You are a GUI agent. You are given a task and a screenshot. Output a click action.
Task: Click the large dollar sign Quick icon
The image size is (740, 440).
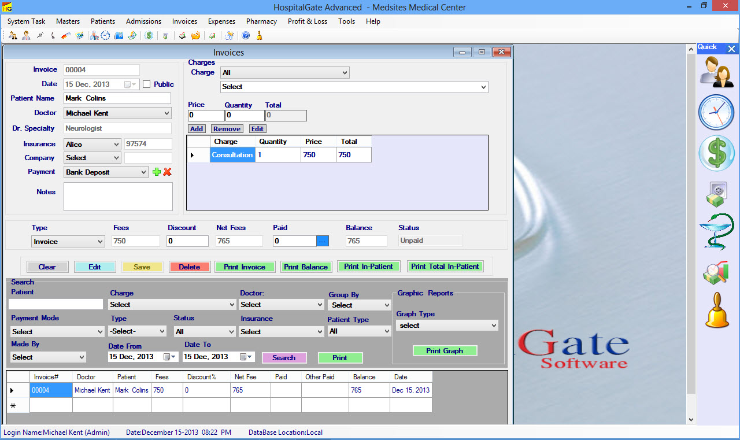[716, 153]
